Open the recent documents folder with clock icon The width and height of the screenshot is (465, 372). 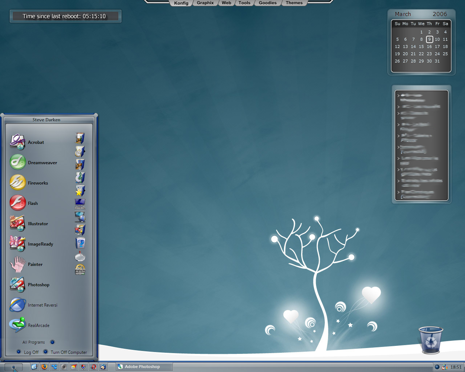point(80,151)
